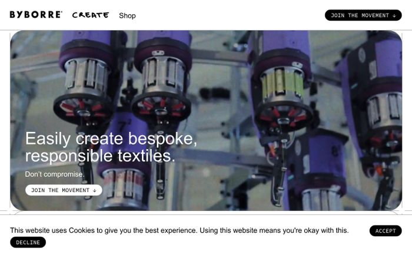This screenshot has width=412, height=258.
Task: Click the black header Join The Movement button
Action: coord(363,15)
